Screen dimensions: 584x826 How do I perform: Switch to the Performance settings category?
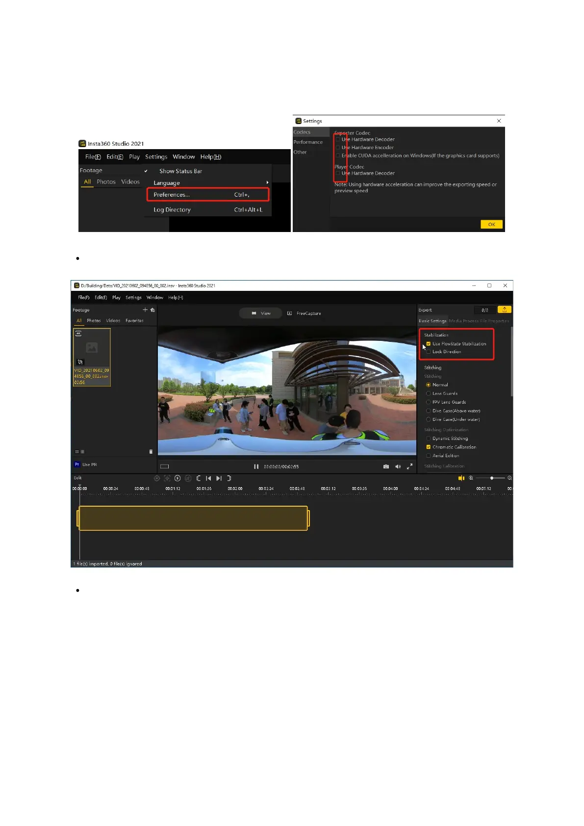(x=308, y=142)
